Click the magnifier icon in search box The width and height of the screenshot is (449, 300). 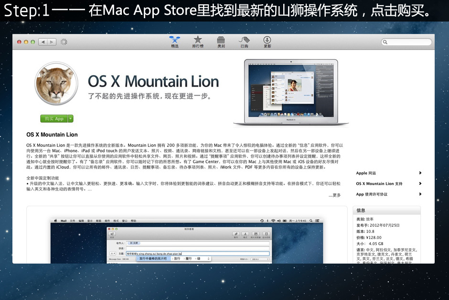[x=385, y=42]
